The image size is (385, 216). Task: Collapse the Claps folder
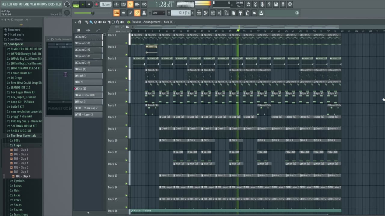[17, 145]
